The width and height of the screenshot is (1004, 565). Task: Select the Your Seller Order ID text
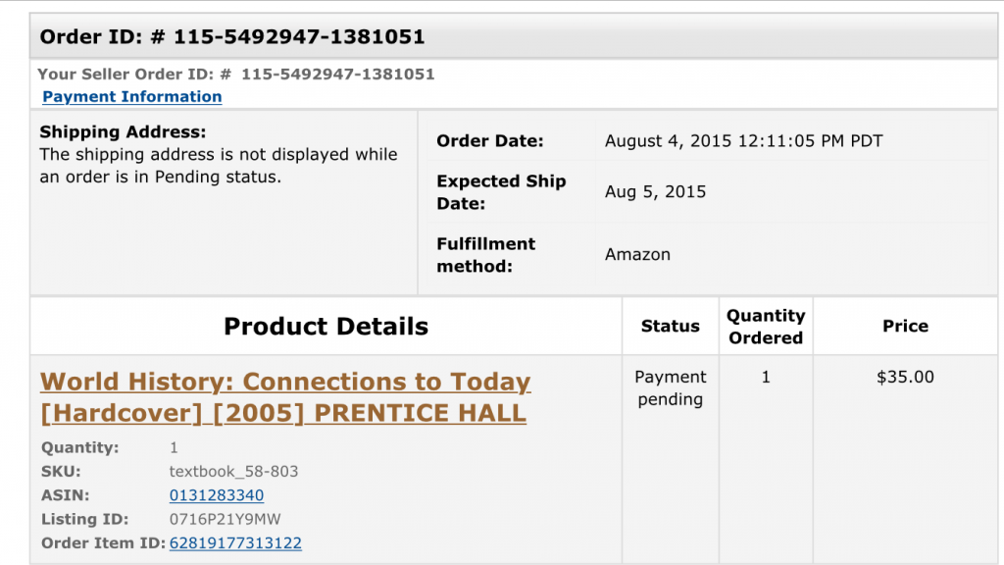235,74
